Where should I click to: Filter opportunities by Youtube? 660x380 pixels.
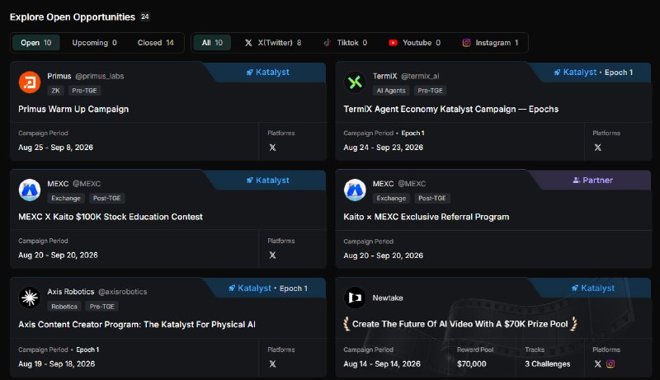tap(415, 43)
